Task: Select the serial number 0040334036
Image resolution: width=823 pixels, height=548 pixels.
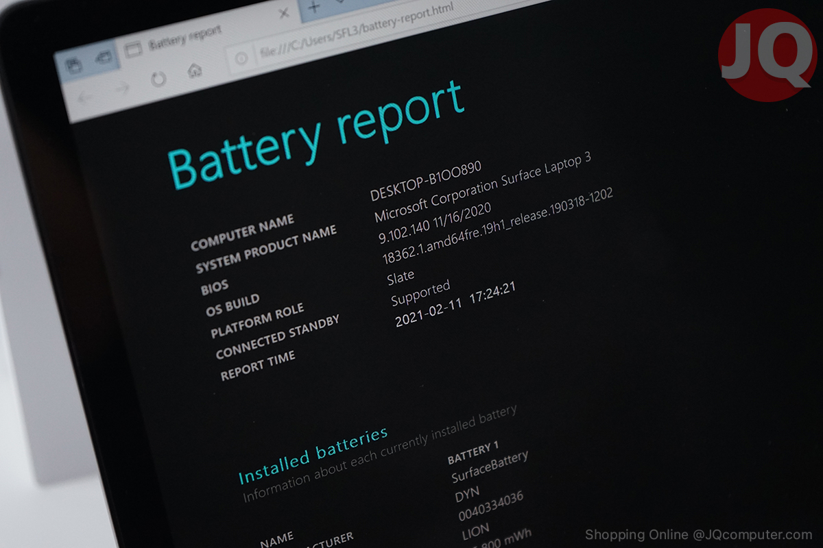Action: [x=490, y=507]
